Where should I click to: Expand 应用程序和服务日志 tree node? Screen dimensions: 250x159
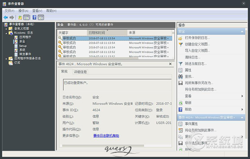[6, 59]
